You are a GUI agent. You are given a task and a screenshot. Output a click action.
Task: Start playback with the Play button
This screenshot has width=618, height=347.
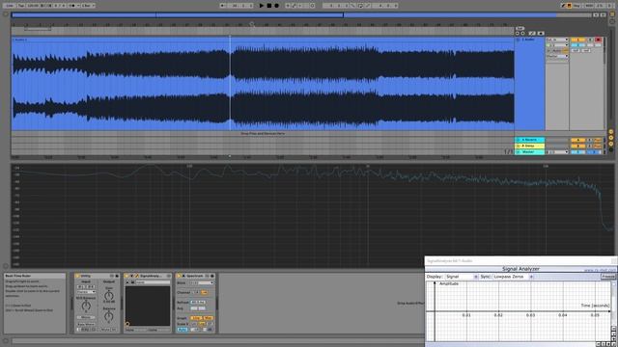(261, 6)
